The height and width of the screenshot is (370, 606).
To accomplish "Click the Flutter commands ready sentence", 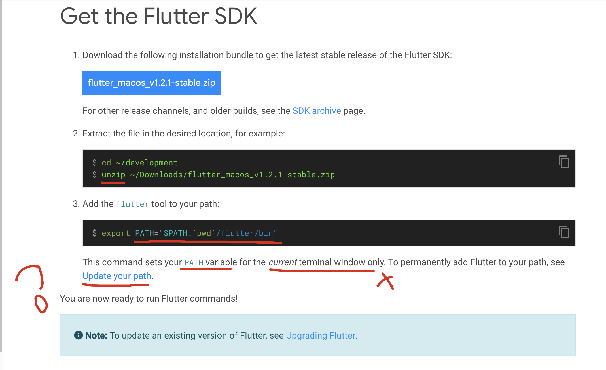I will [149, 298].
